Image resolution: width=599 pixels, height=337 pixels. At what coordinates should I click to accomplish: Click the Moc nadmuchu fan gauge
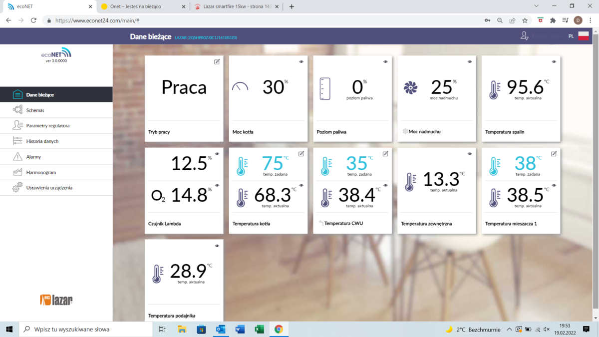[411, 88]
